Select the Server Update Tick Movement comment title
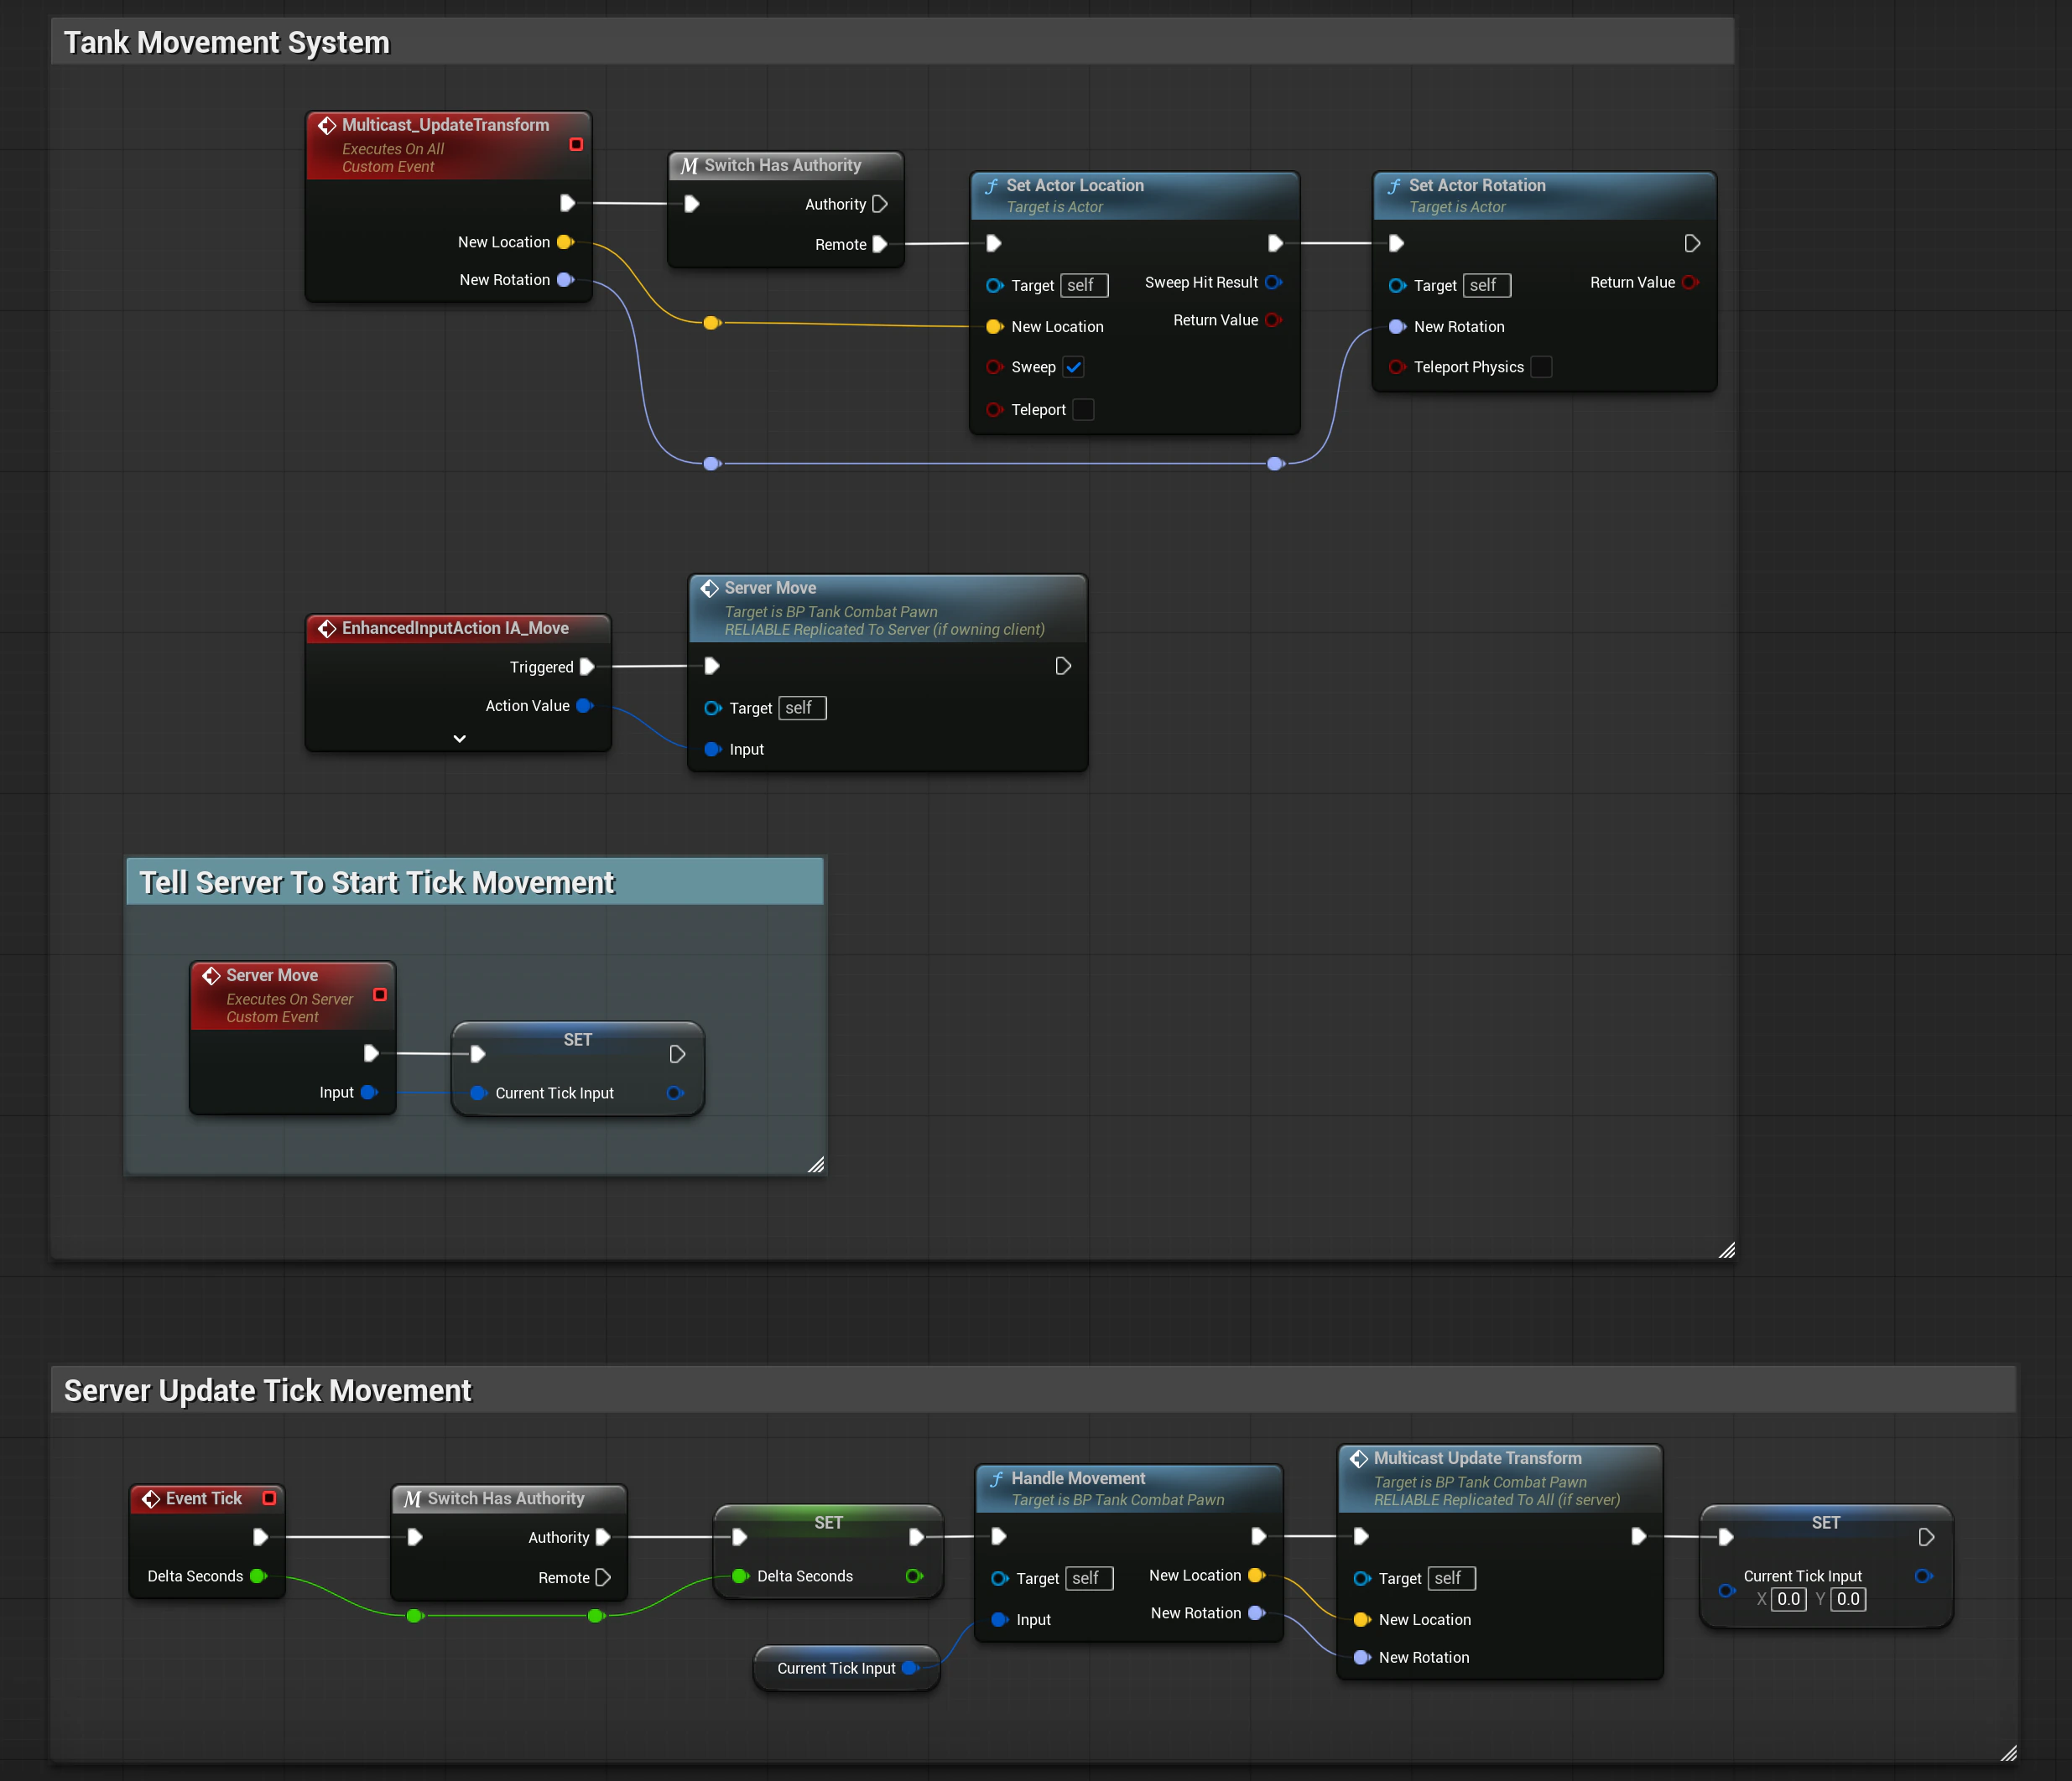Viewport: 2072px width, 1781px height. (267, 1390)
